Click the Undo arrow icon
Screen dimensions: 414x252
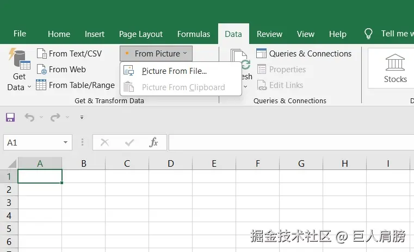point(29,117)
